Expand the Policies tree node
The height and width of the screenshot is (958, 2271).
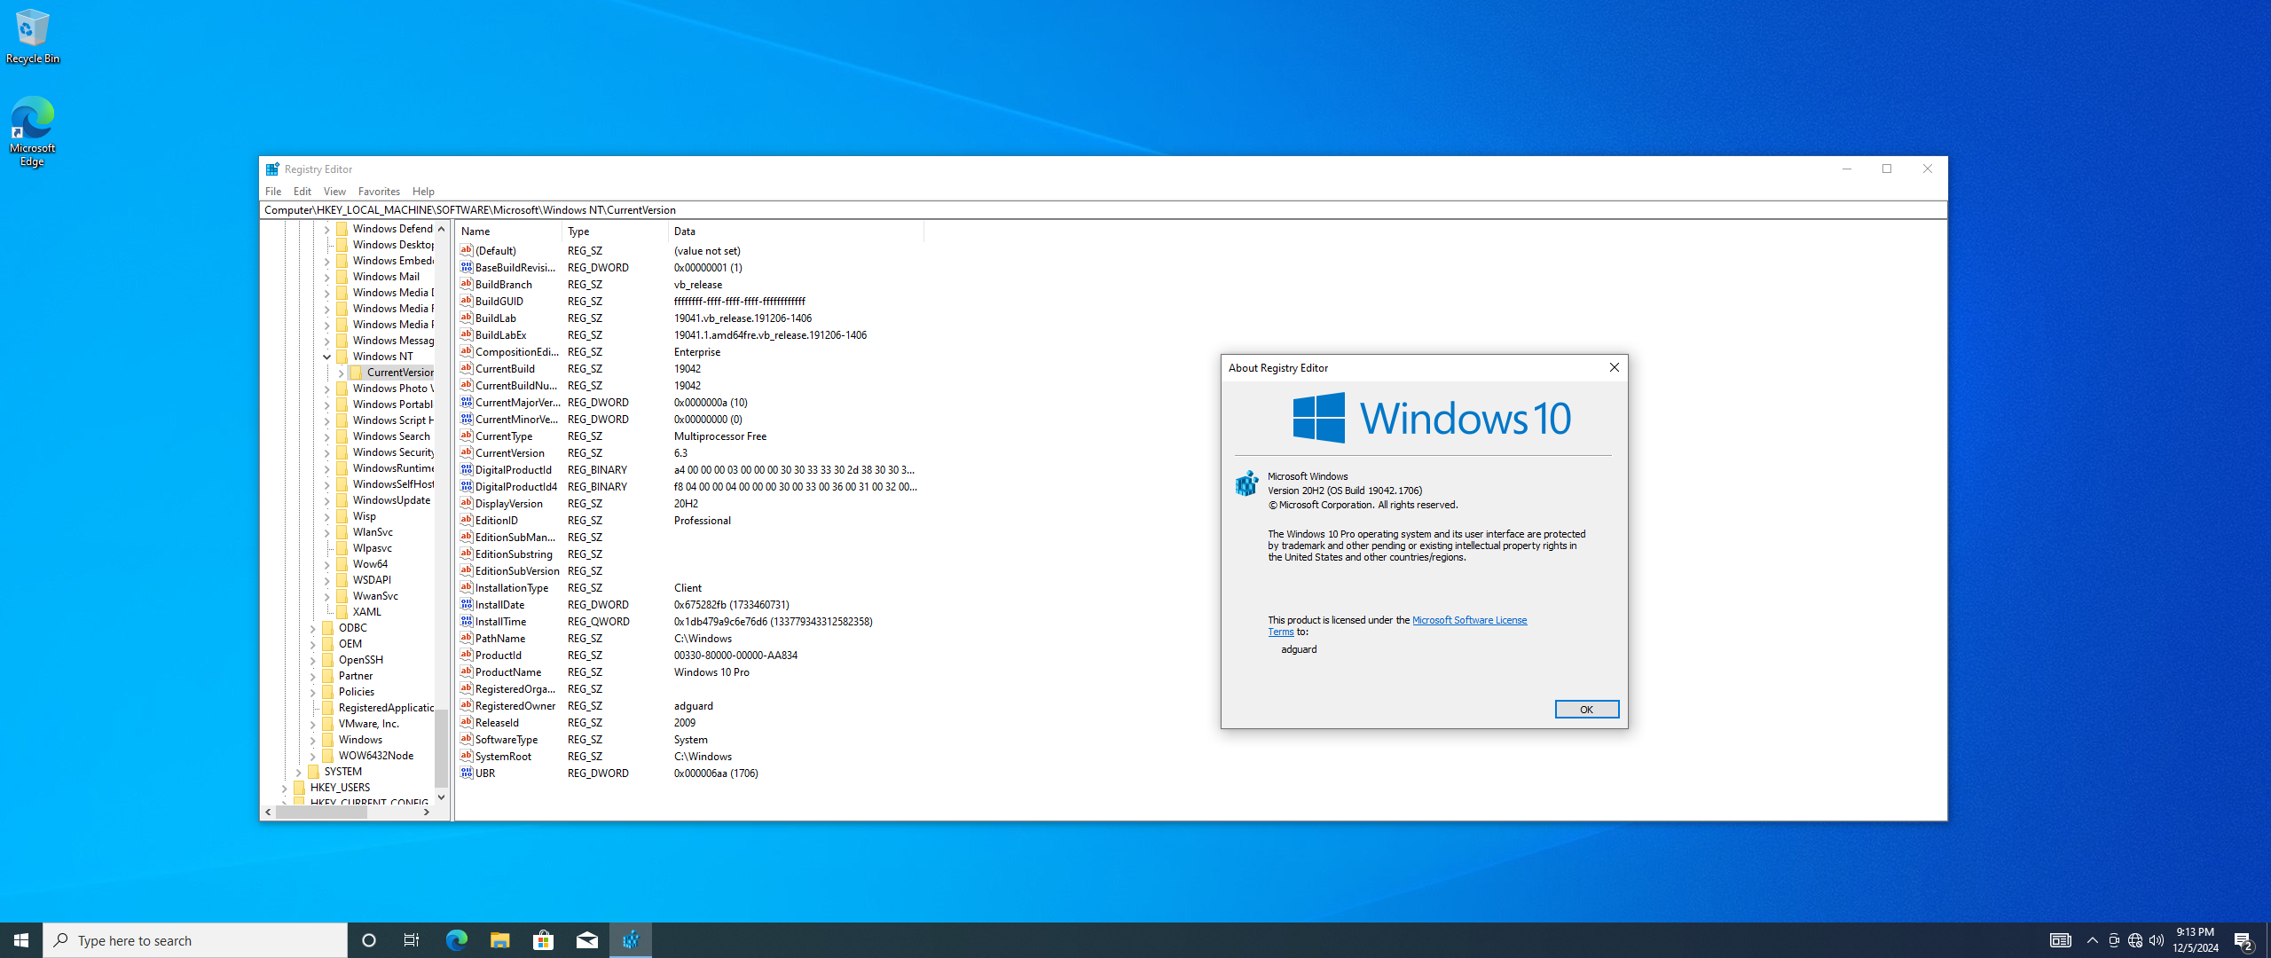click(x=312, y=692)
